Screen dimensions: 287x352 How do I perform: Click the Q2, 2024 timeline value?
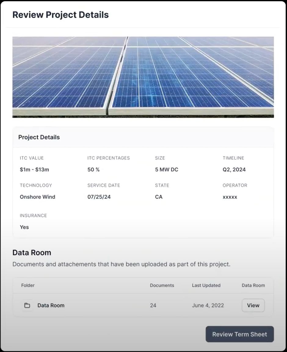pos(234,170)
